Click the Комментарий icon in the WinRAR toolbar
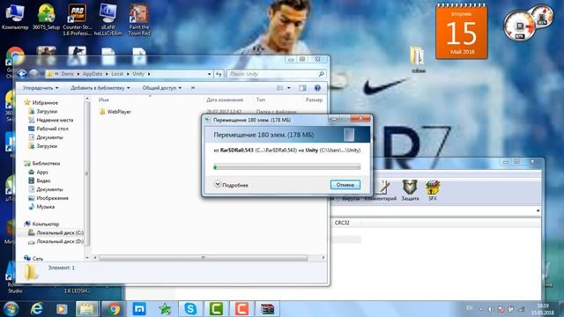This screenshot has height=317, width=564. pyautogui.click(x=381, y=190)
